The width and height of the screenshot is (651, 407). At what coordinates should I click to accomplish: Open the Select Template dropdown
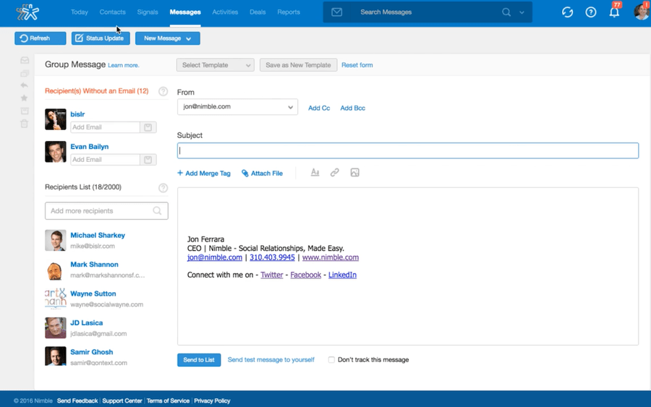coord(216,65)
